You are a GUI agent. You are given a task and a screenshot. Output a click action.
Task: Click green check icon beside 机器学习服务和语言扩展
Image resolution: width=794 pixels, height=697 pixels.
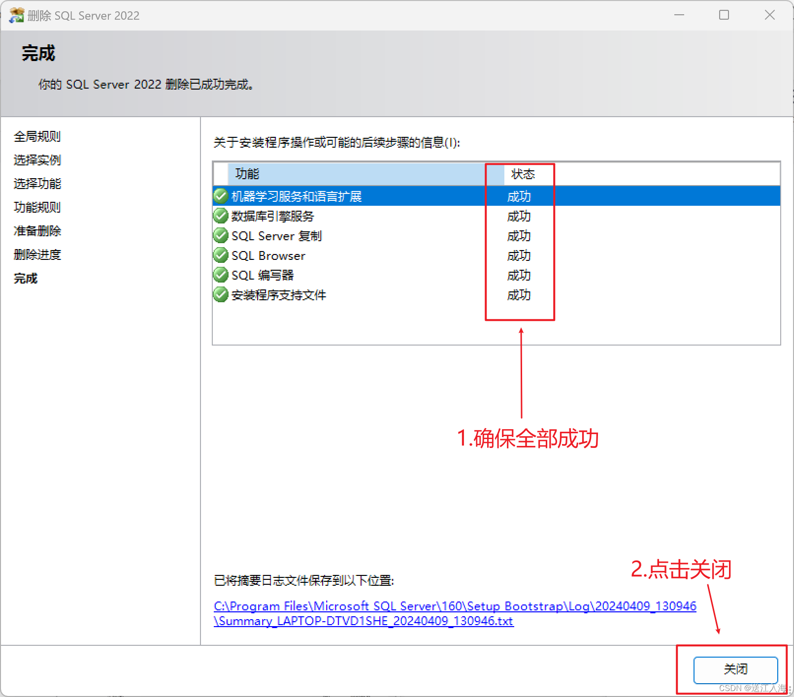[x=221, y=196]
